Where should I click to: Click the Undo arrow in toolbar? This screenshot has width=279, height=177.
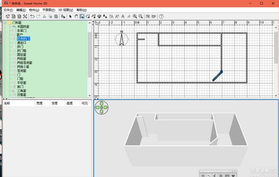(32, 16)
